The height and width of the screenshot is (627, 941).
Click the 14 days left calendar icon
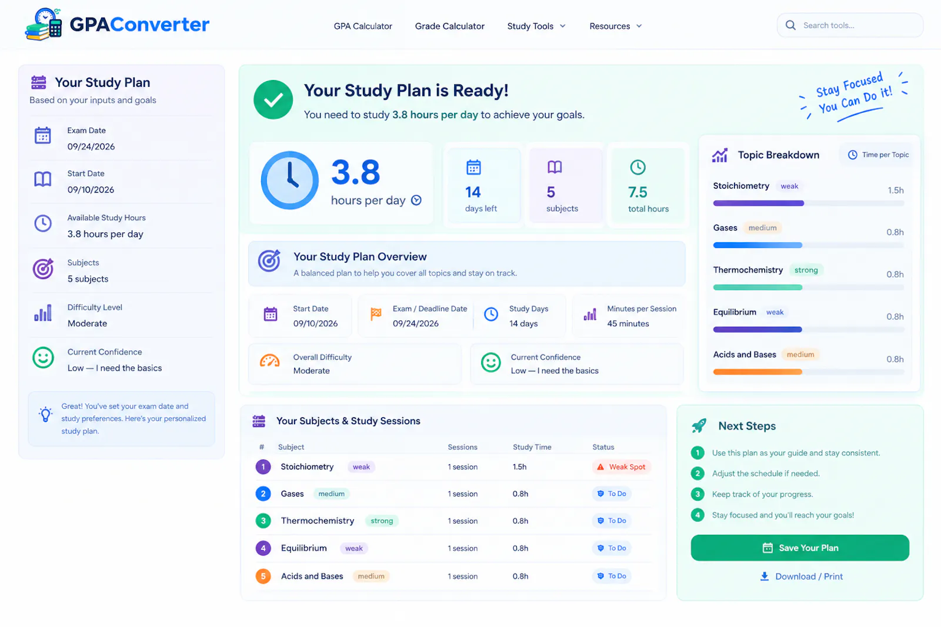473,167
